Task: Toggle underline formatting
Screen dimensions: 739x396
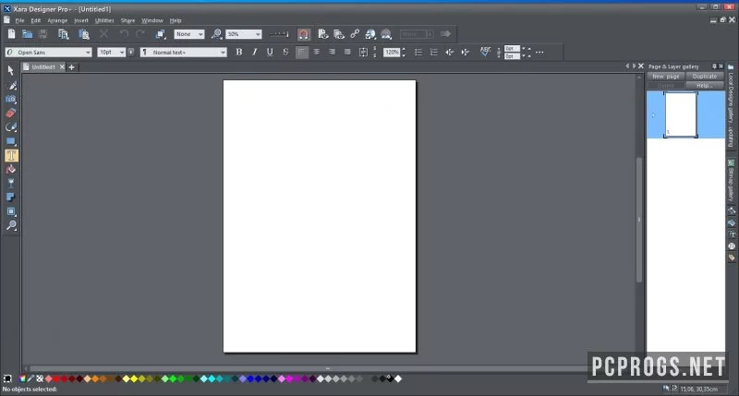Action: (x=270, y=52)
